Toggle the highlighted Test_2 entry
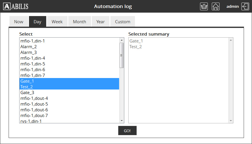Screen dimensions: 252x144 click(x=27, y=87)
